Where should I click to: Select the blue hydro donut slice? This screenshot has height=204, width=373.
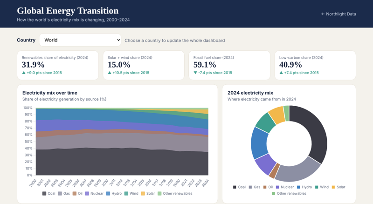(x=259, y=143)
